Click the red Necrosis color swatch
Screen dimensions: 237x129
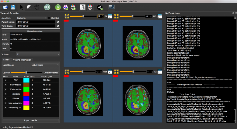tap(26, 94)
